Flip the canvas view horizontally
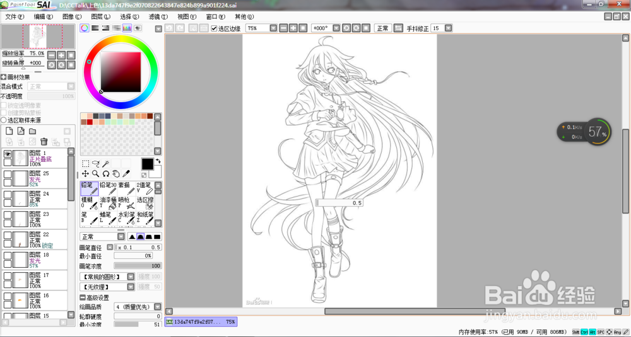This screenshot has width=631, height=337. pyautogui.click(x=398, y=28)
